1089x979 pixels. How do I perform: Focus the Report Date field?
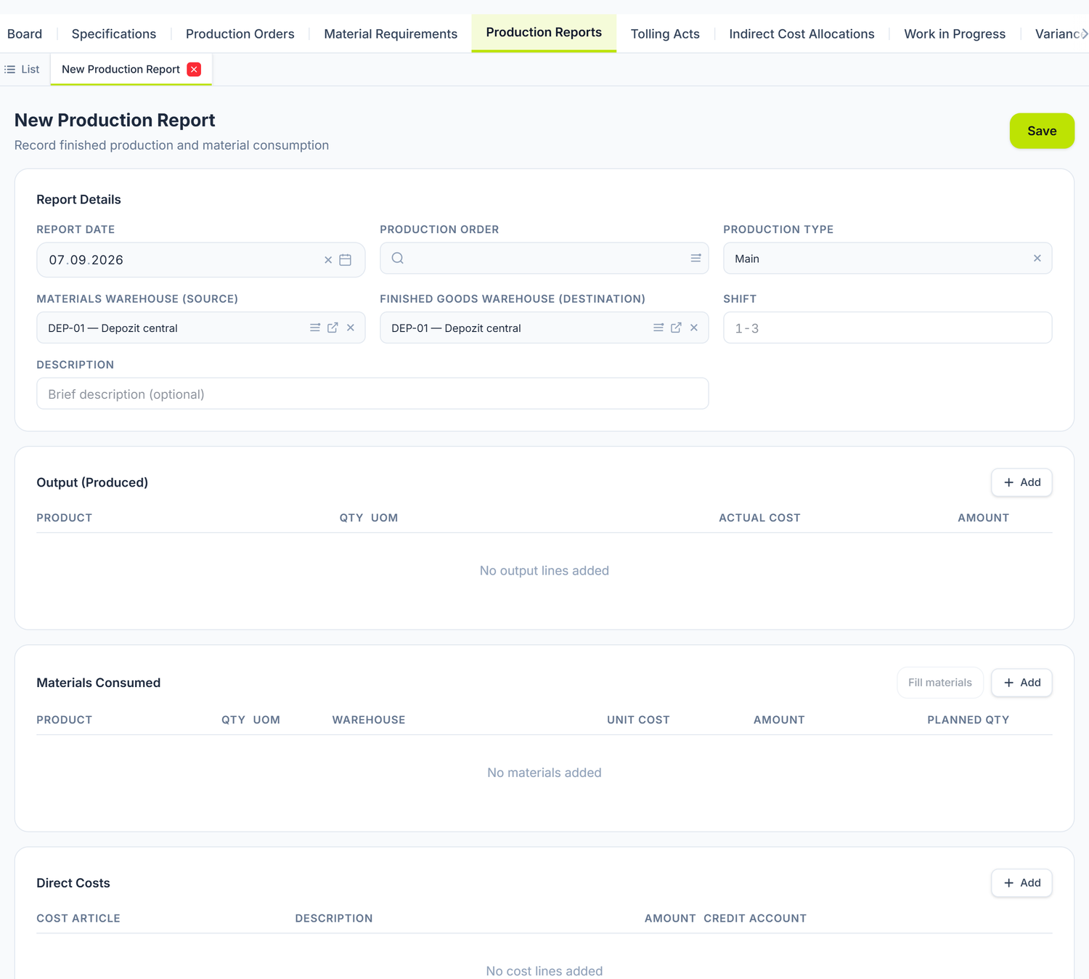pos(200,260)
